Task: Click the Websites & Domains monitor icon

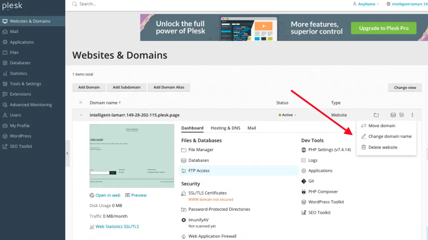Action: (5, 21)
